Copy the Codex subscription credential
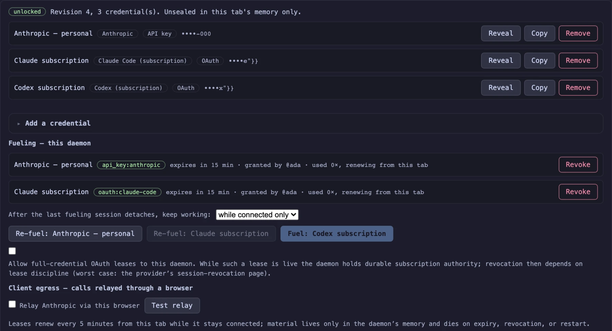 (539, 88)
